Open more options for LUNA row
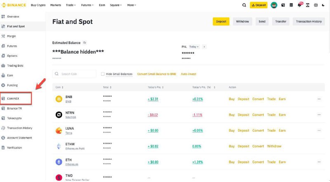The image size is (330, 182). 319,131
